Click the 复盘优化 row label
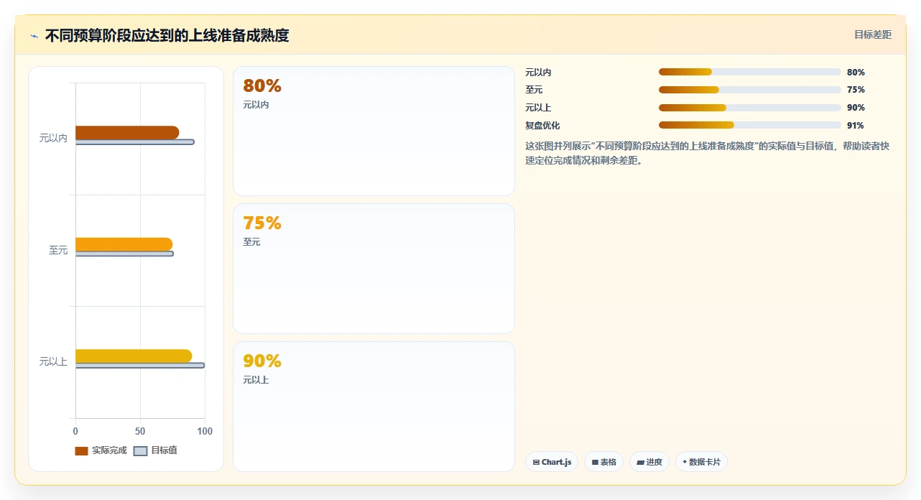921x500 pixels. [542, 126]
